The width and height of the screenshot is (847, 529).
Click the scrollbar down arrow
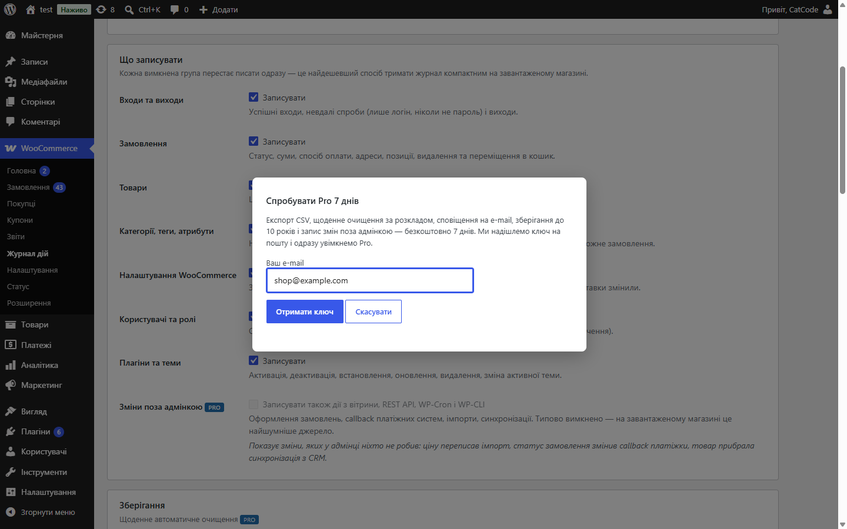tap(842, 524)
